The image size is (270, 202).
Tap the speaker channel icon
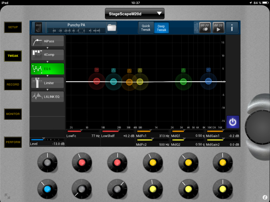pyautogui.click(x=39, y=28)
